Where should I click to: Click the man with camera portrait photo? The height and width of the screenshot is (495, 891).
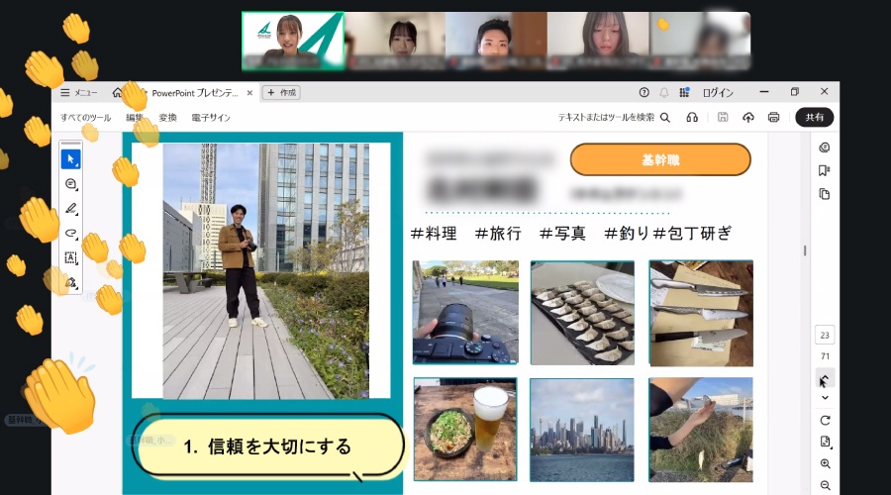266,271
